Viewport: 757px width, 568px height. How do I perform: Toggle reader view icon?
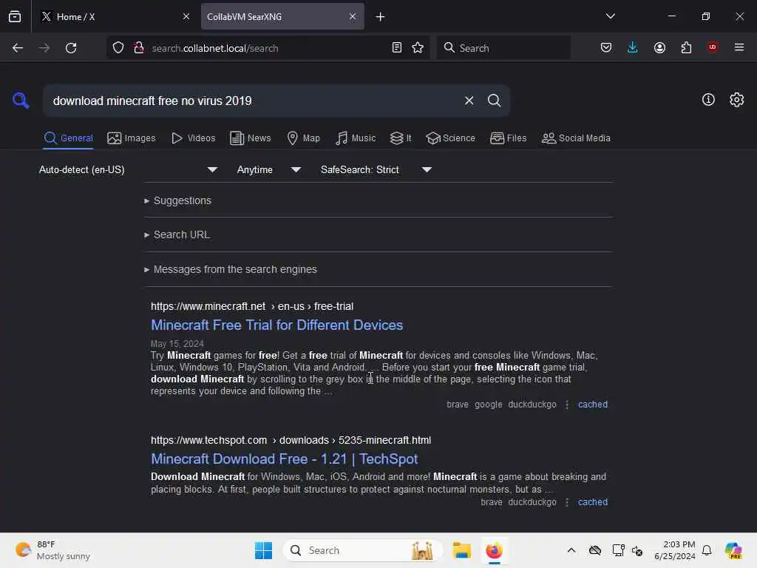click(x=397, y=48)
